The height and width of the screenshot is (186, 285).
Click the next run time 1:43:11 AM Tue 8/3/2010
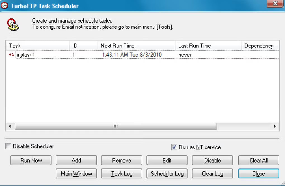(132, 55)
